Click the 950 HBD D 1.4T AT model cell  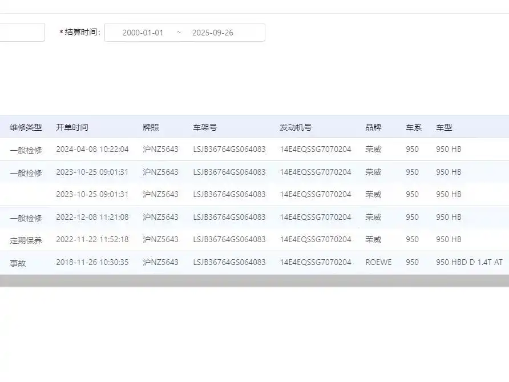469,262
